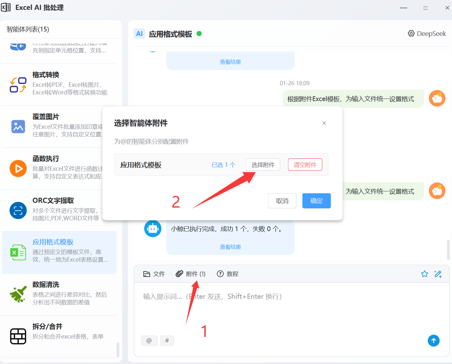Viewport: 452px width, 364px height.
Task: Confirm with the 确定 button
Action: (x=316, y=201)
